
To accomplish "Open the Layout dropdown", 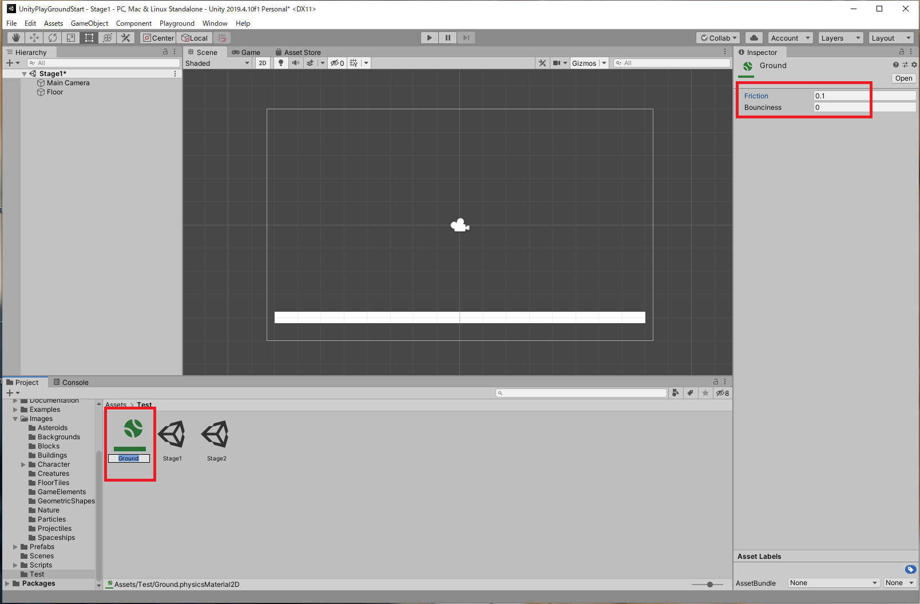I will pyautogui.click(x=891, y=38).
